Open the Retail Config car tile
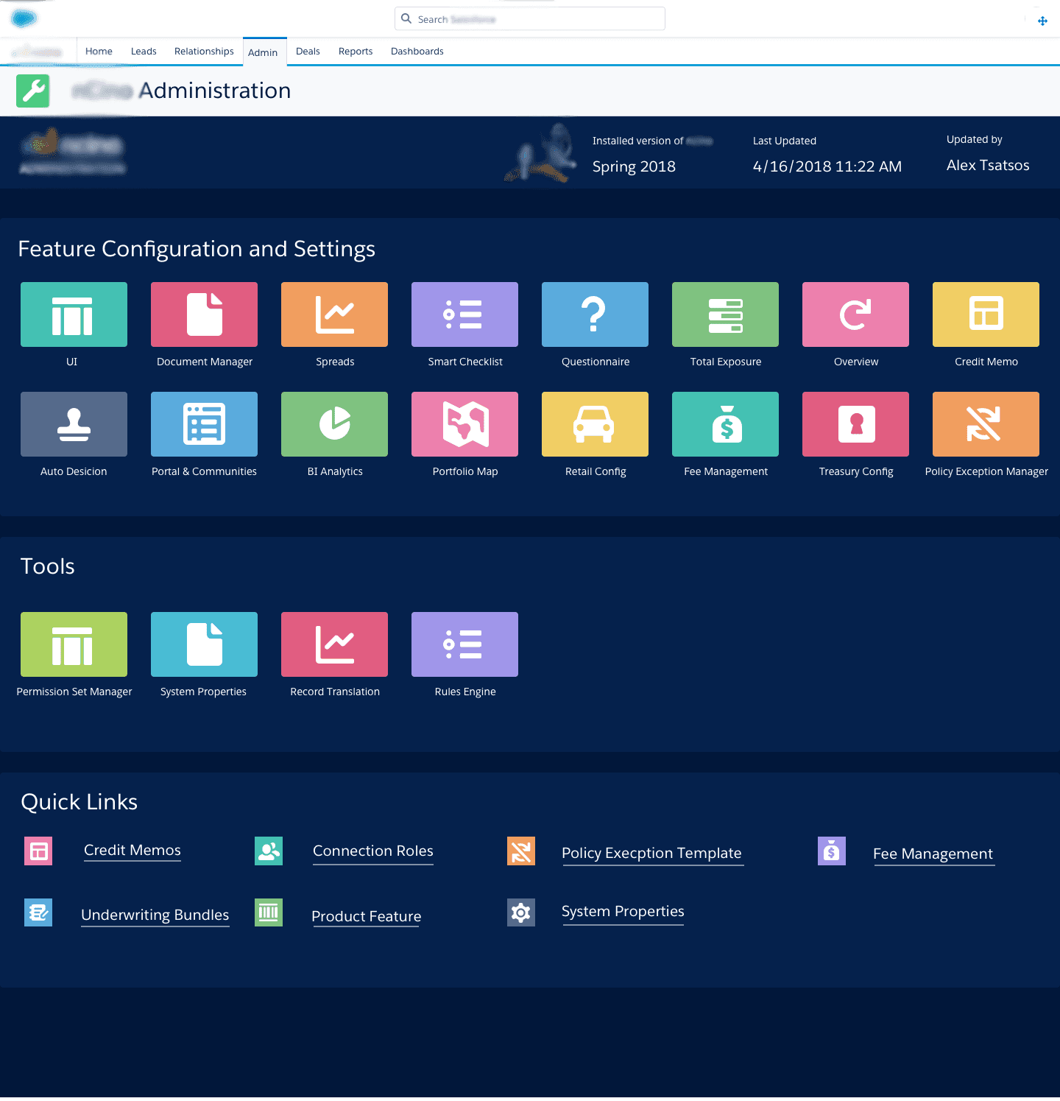This screenshot has height=1101, width=1060. coord(595,424)
